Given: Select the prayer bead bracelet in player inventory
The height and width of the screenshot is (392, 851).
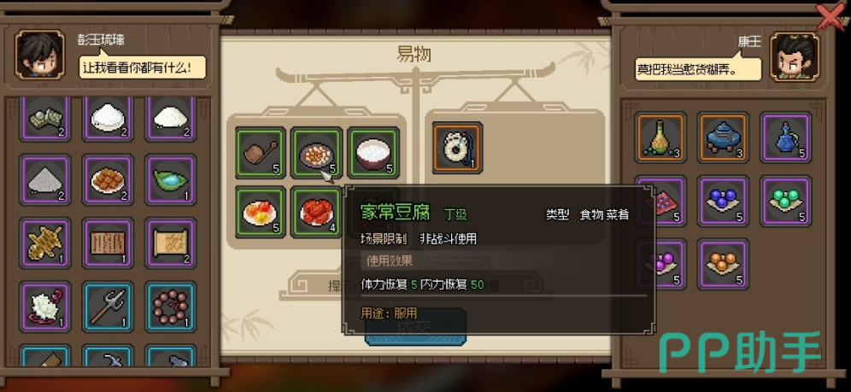Looking at the screenshot, I should tap(170, 307).
